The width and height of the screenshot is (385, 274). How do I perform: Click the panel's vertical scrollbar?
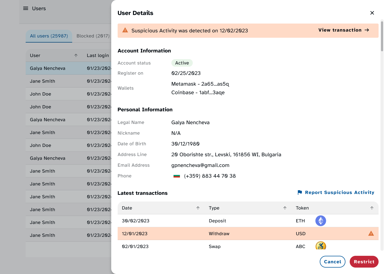(382, 36)
